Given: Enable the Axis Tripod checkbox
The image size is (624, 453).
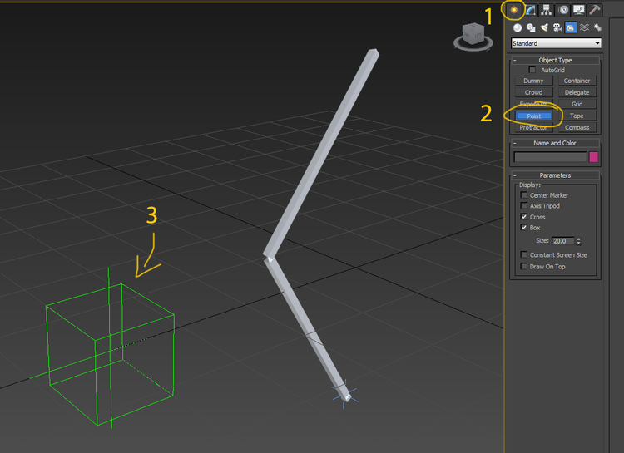Looking at the screenshot, I should coord(523,205).
